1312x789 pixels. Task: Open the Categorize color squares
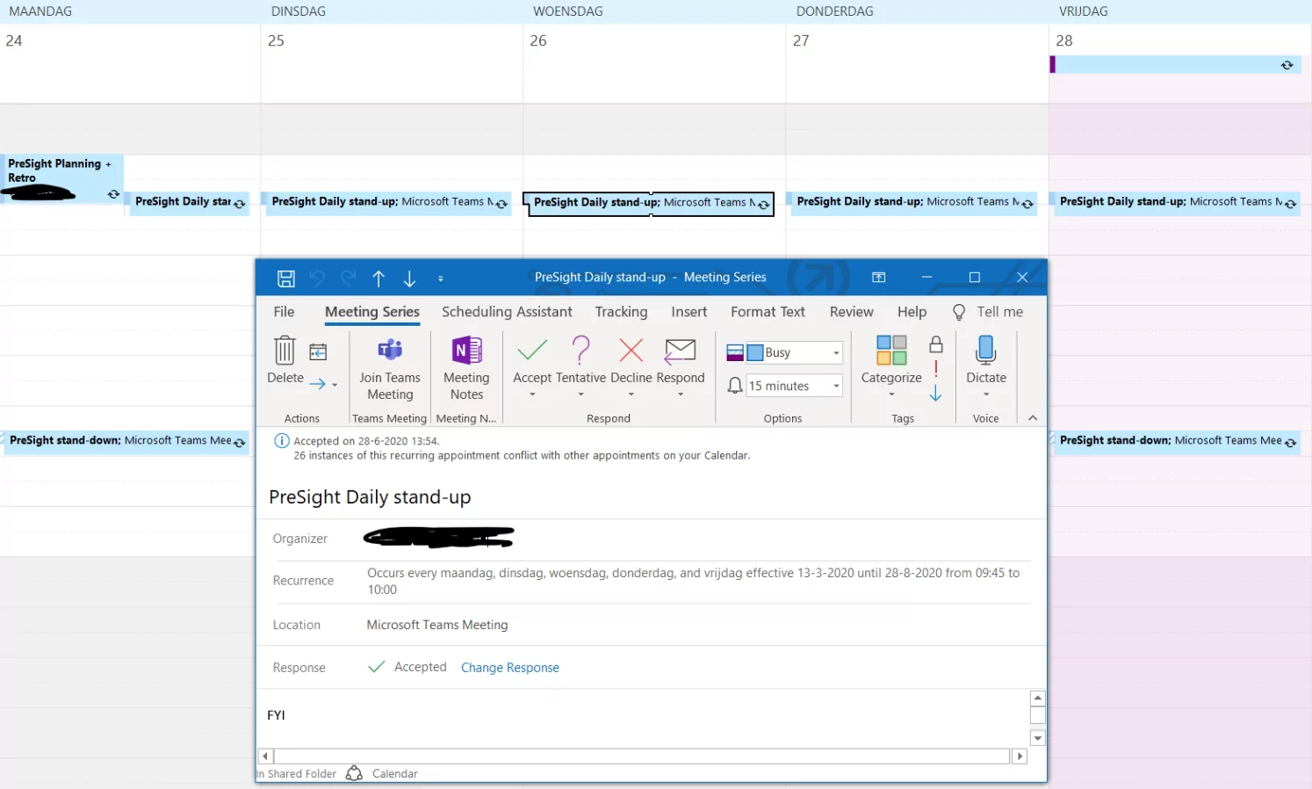pyautogui.click(x=891, y=351)
